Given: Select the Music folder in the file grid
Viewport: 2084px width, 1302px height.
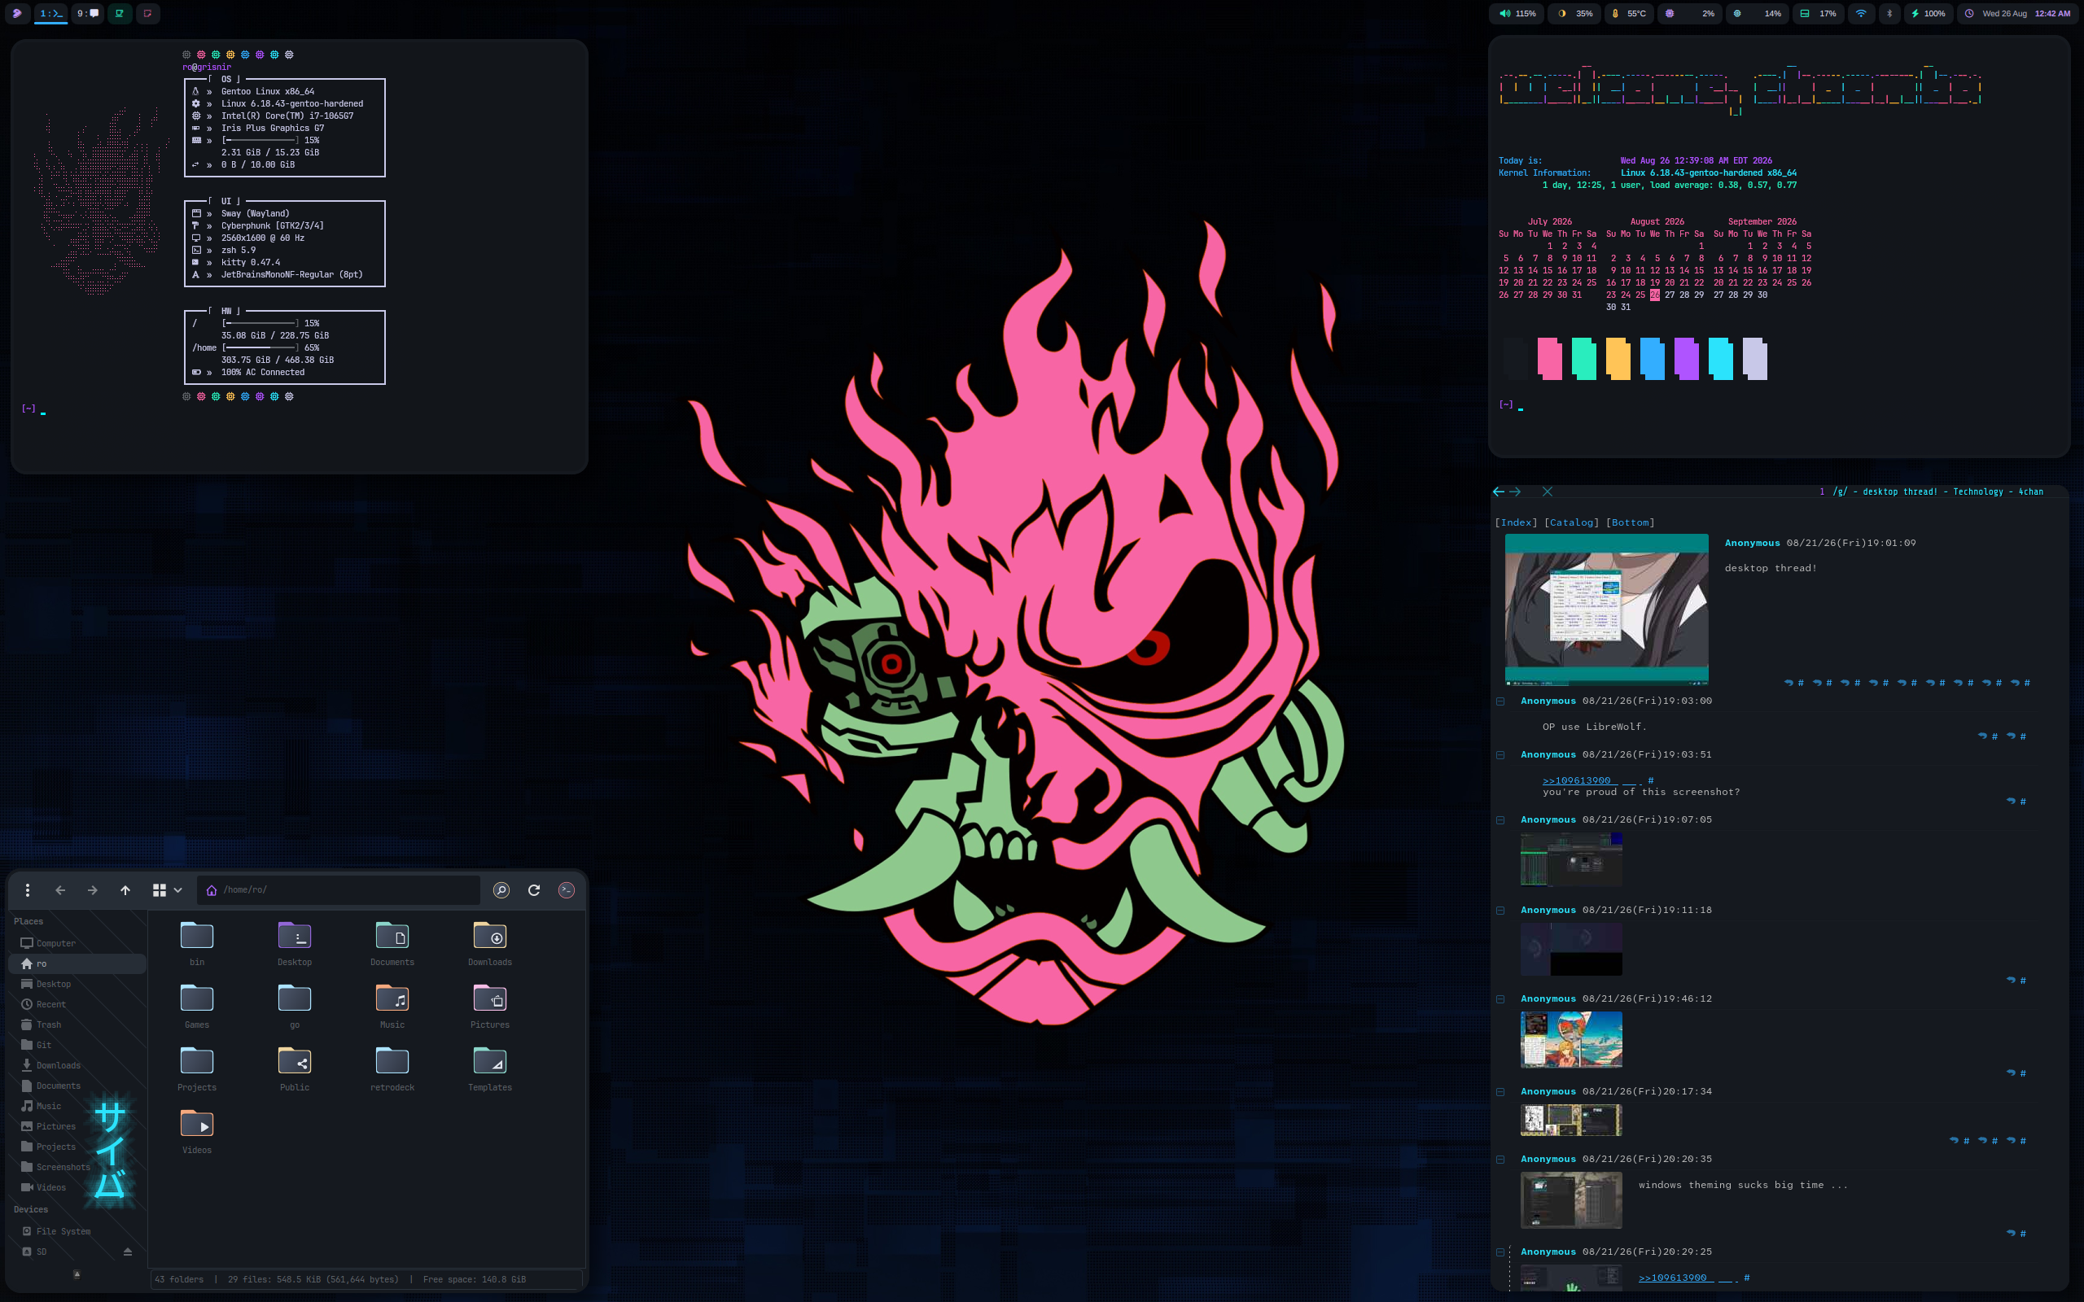Looking at the screenshot, I should coord(392,1007).
